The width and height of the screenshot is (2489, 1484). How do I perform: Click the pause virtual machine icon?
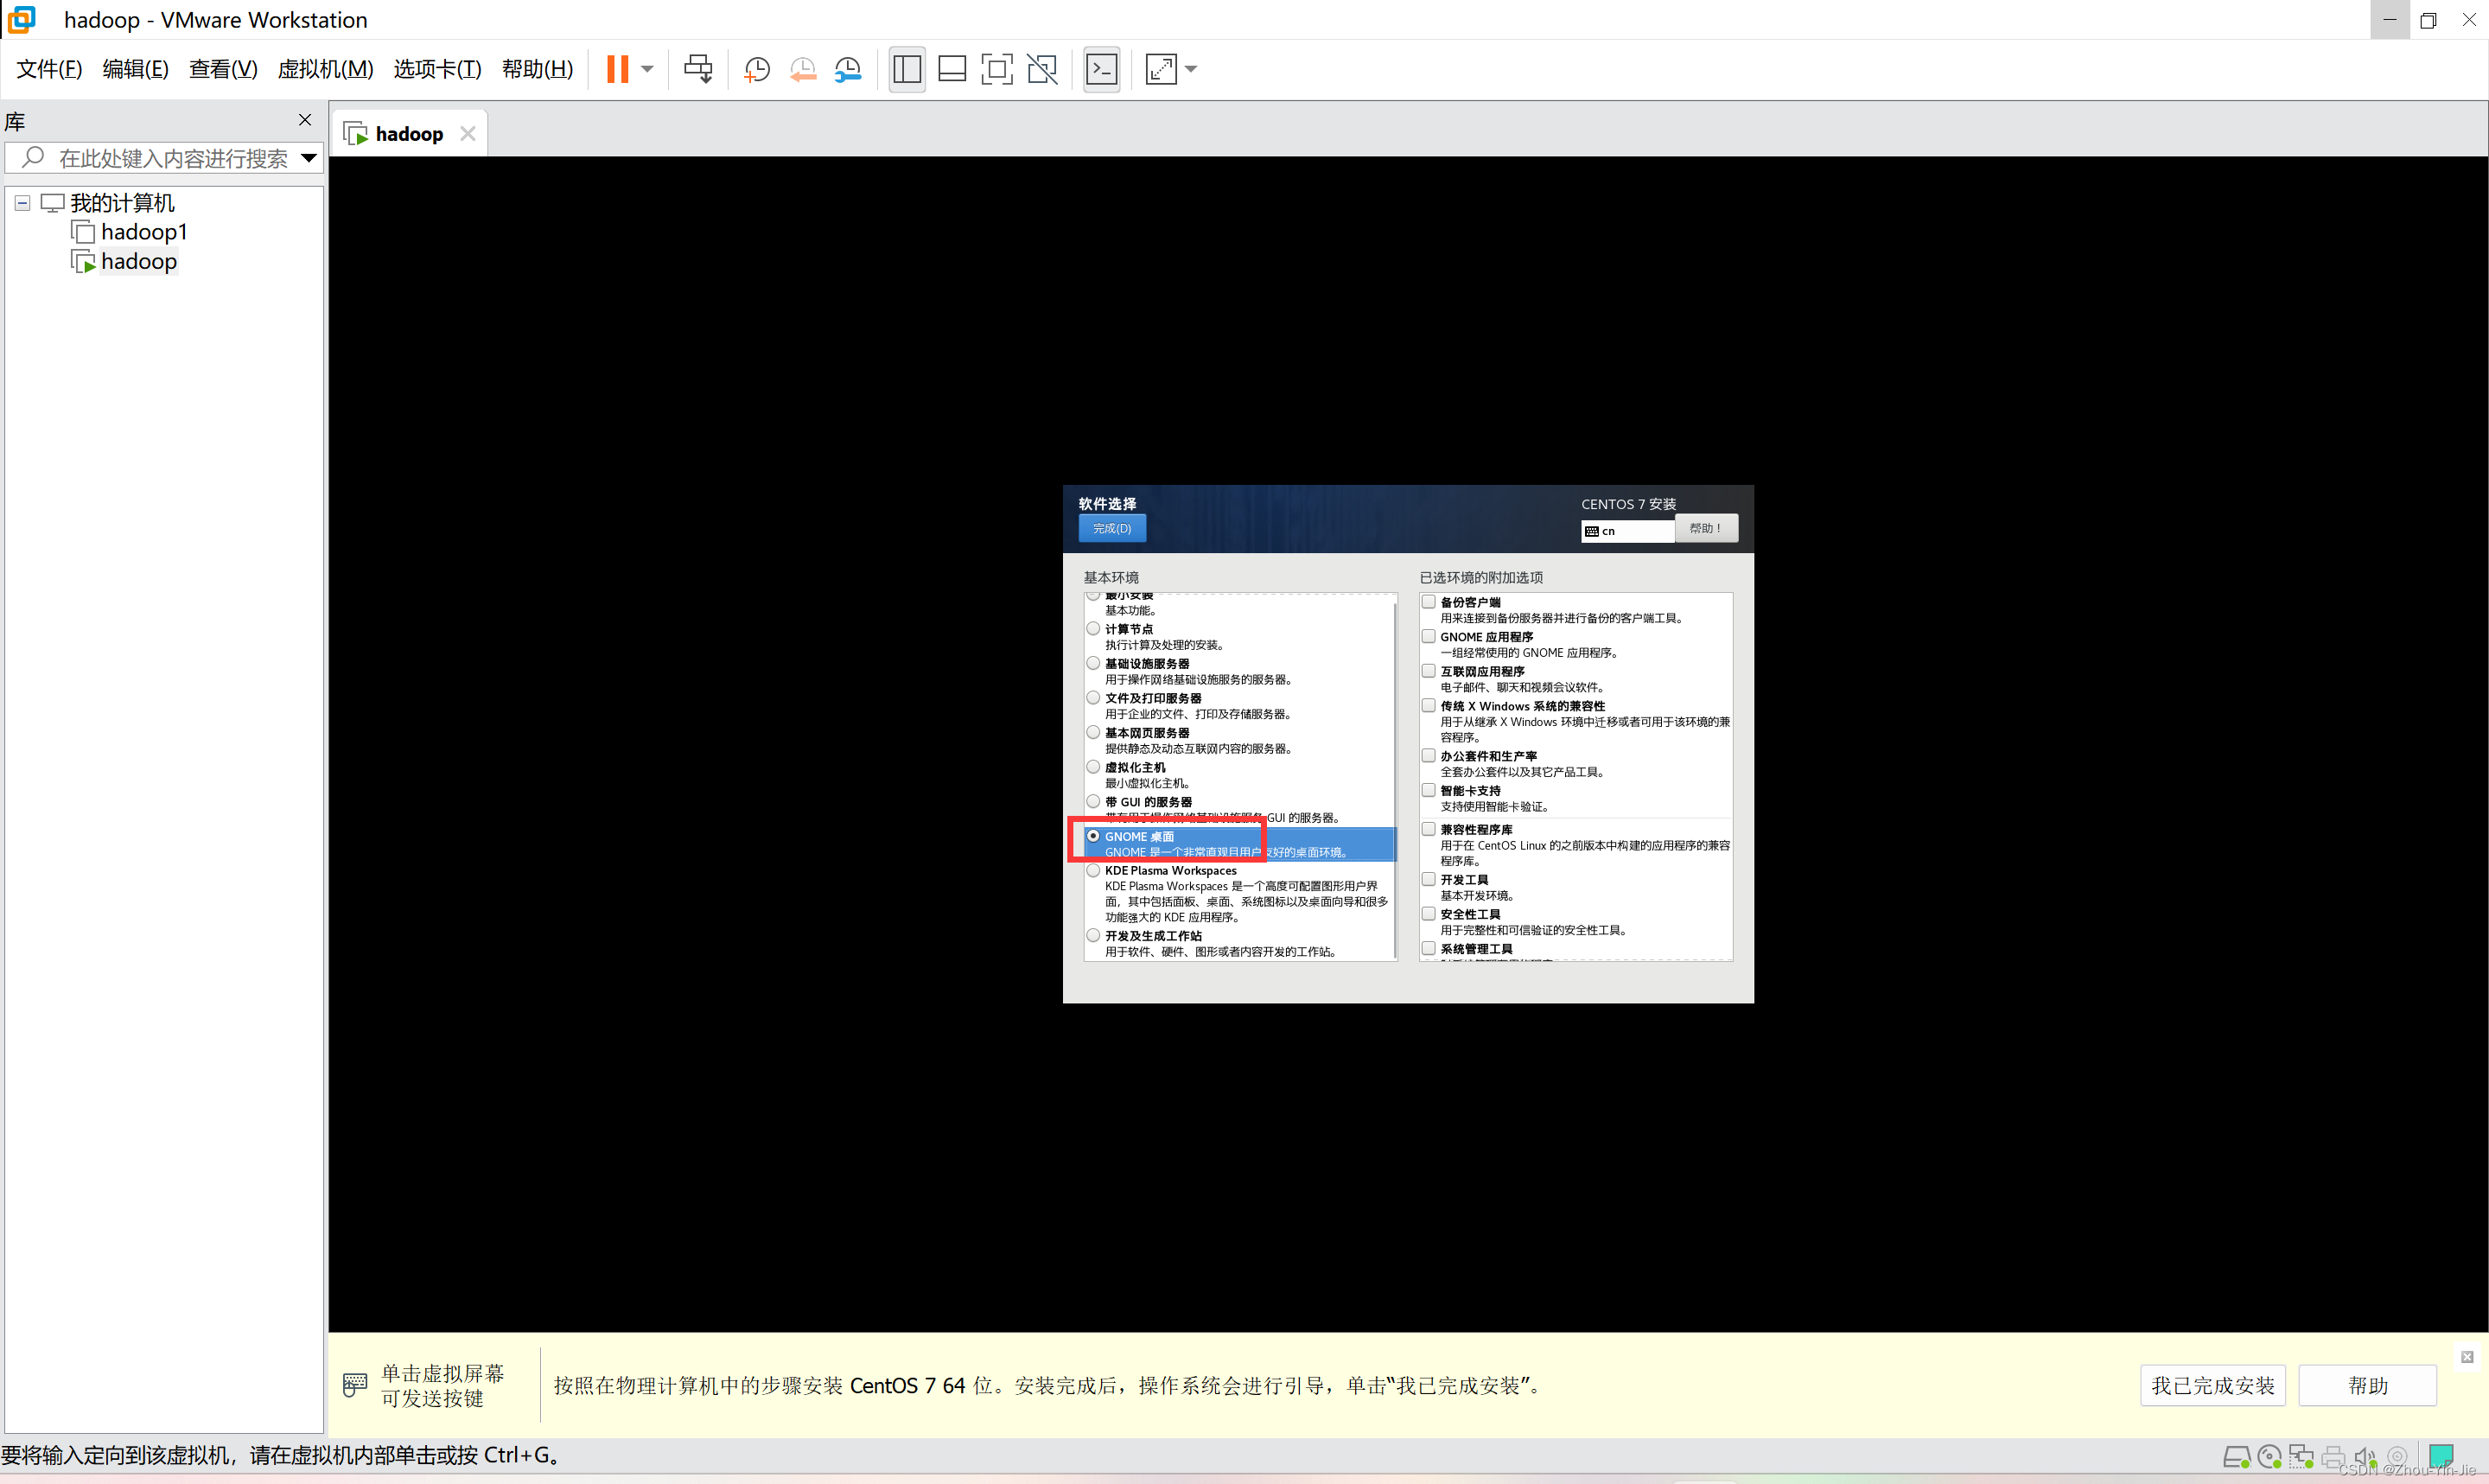point(617,69)
